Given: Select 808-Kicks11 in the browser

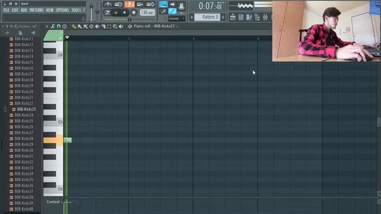Looking at the screenshot, I should [24, 39].
